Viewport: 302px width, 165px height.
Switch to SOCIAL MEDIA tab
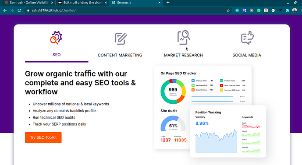tap(247, 55)
